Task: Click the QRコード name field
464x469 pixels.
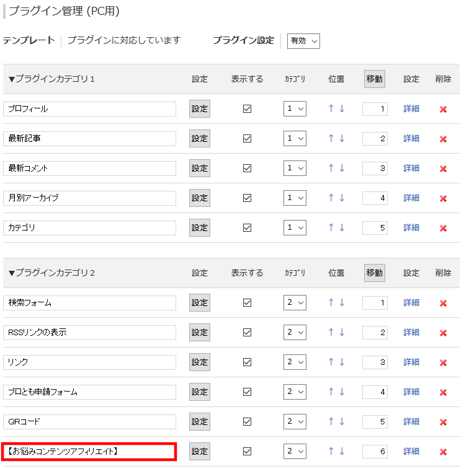Action: click(89, 422)
